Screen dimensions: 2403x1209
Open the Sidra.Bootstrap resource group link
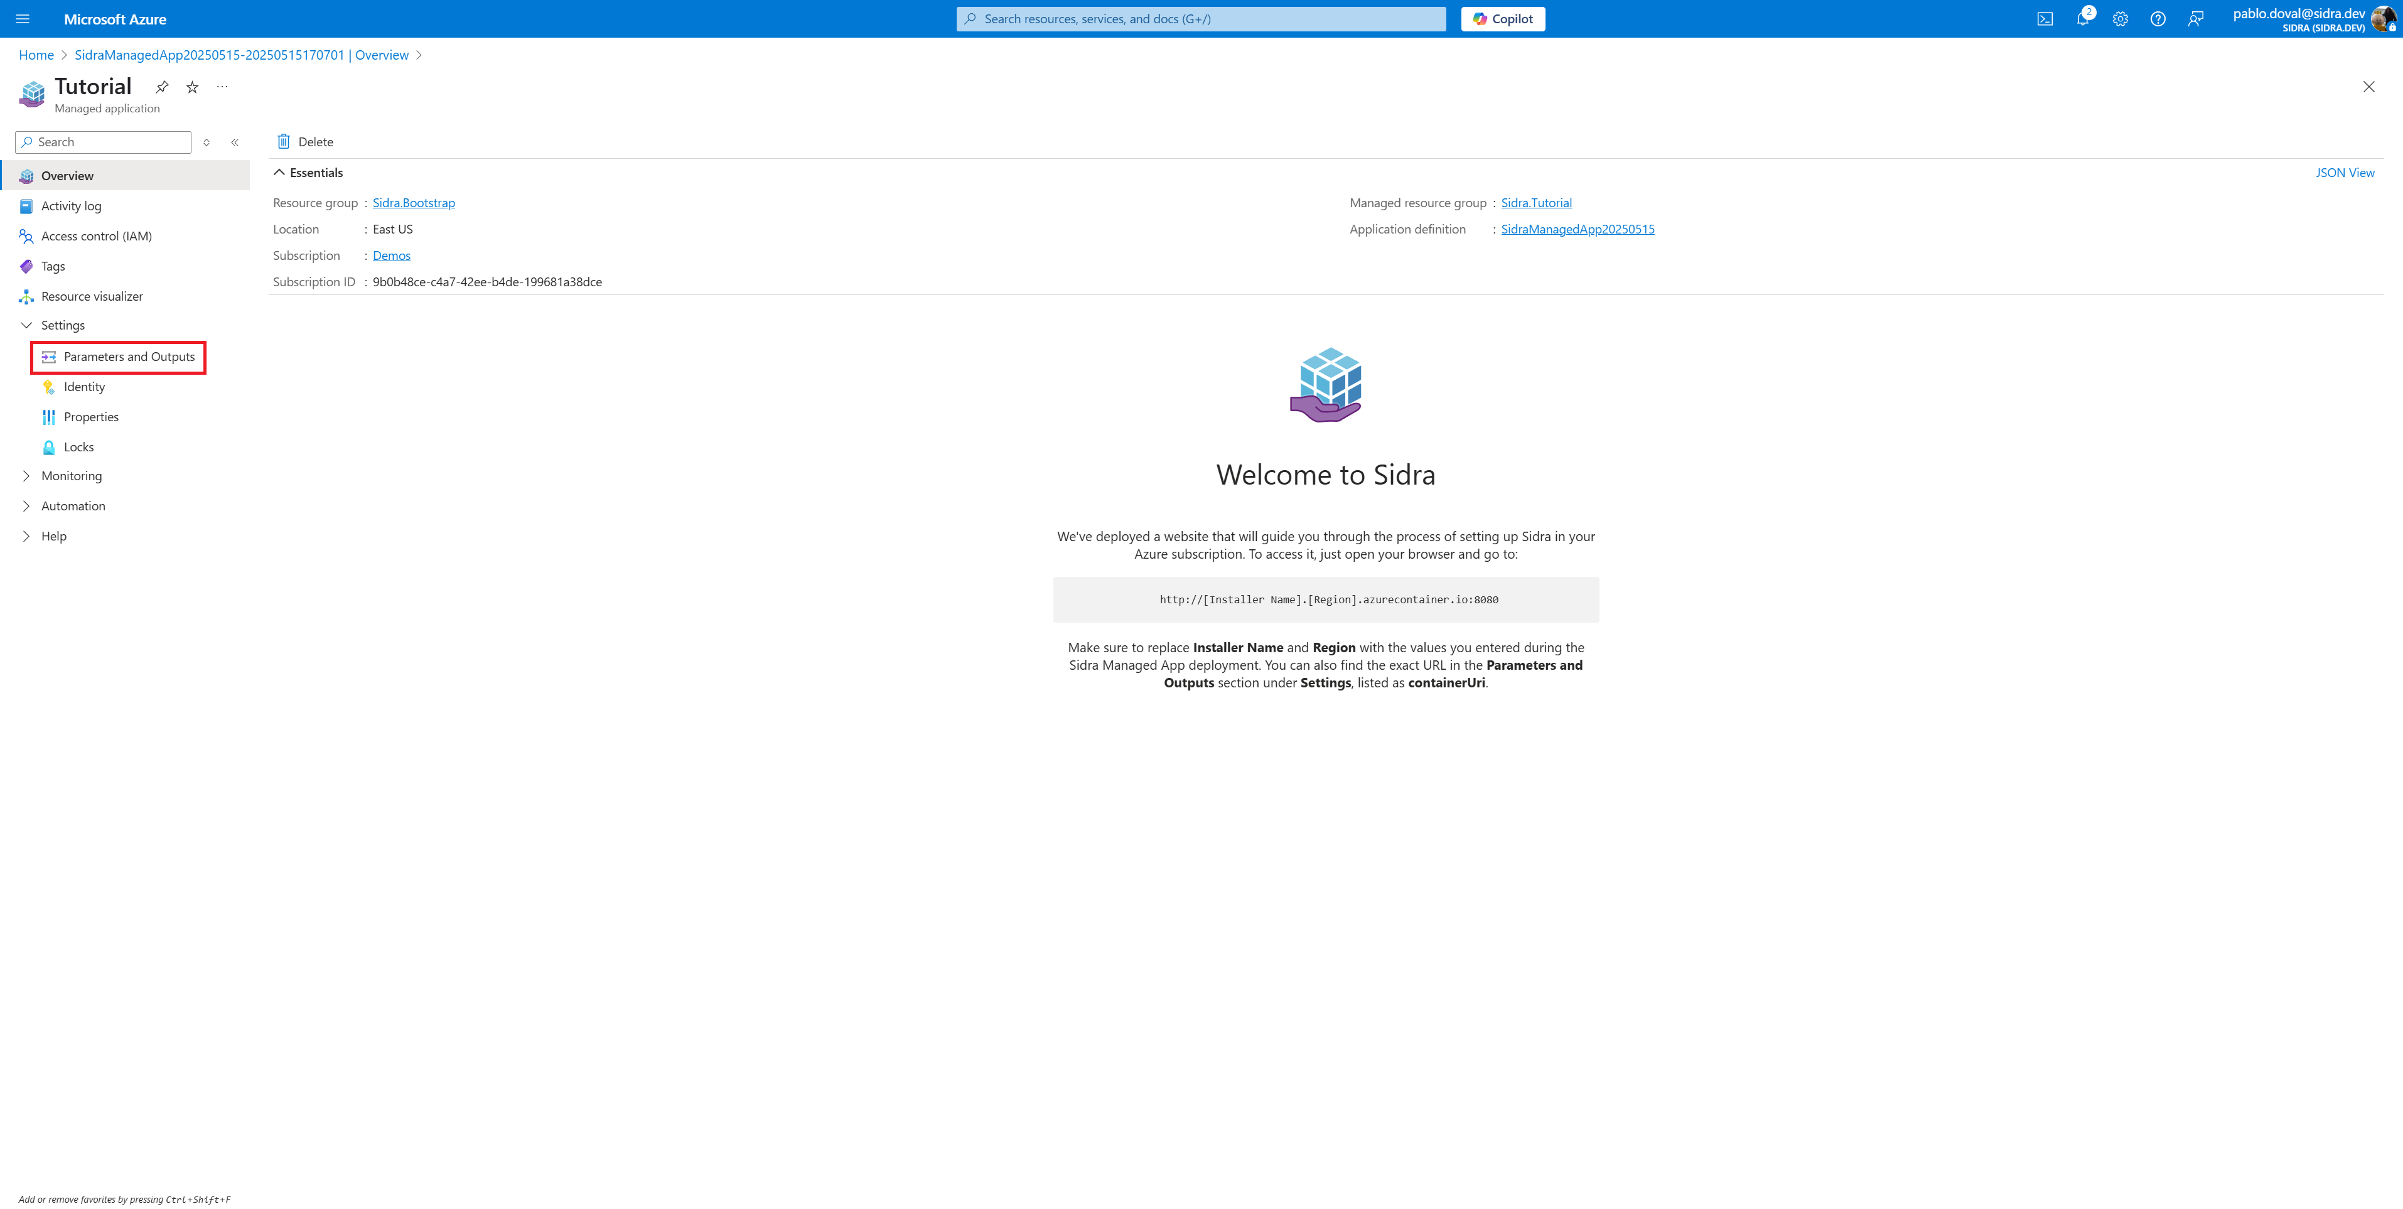[413, 202]
